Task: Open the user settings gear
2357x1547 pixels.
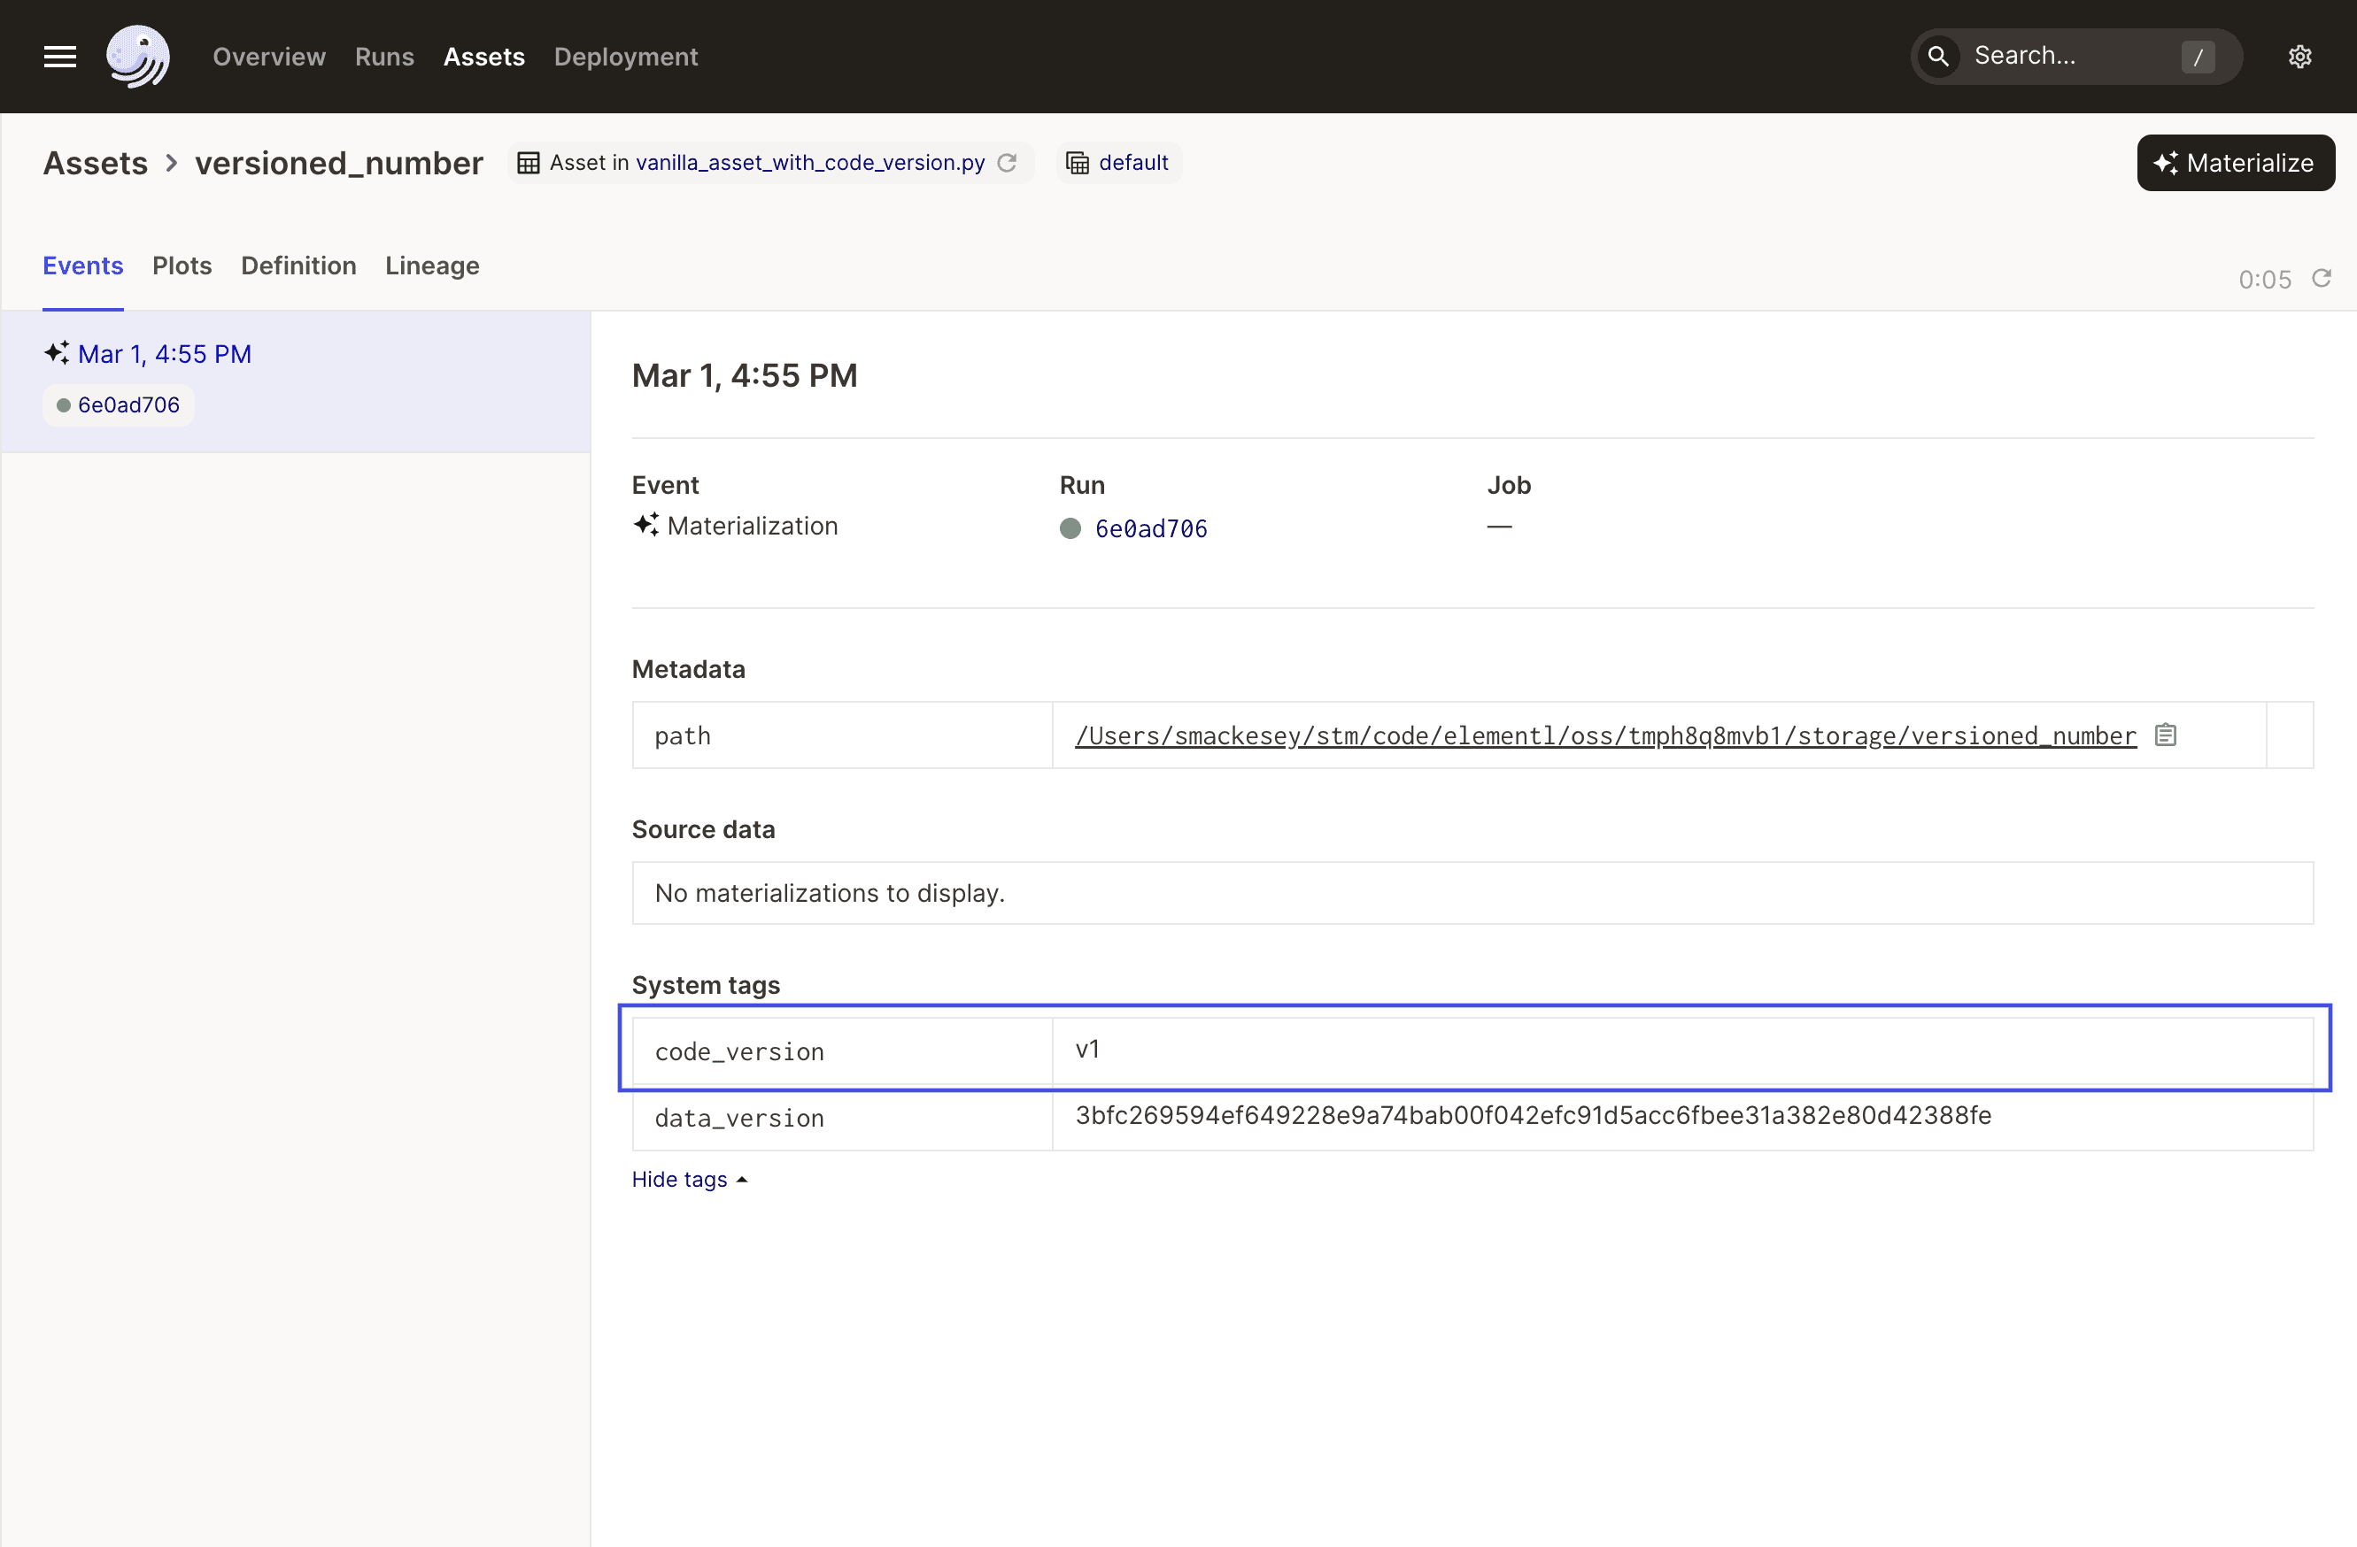Action: pyautogui.click(x=2299, y=57)
